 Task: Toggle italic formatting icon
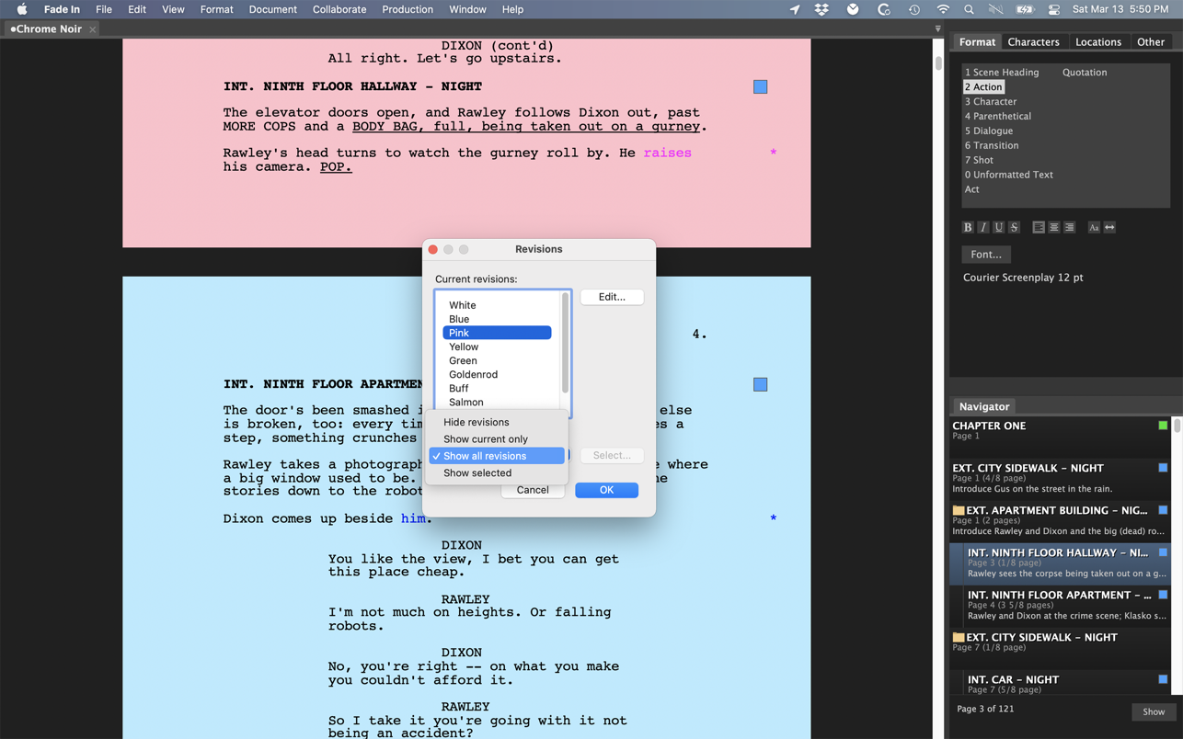[x=983, y=227]
